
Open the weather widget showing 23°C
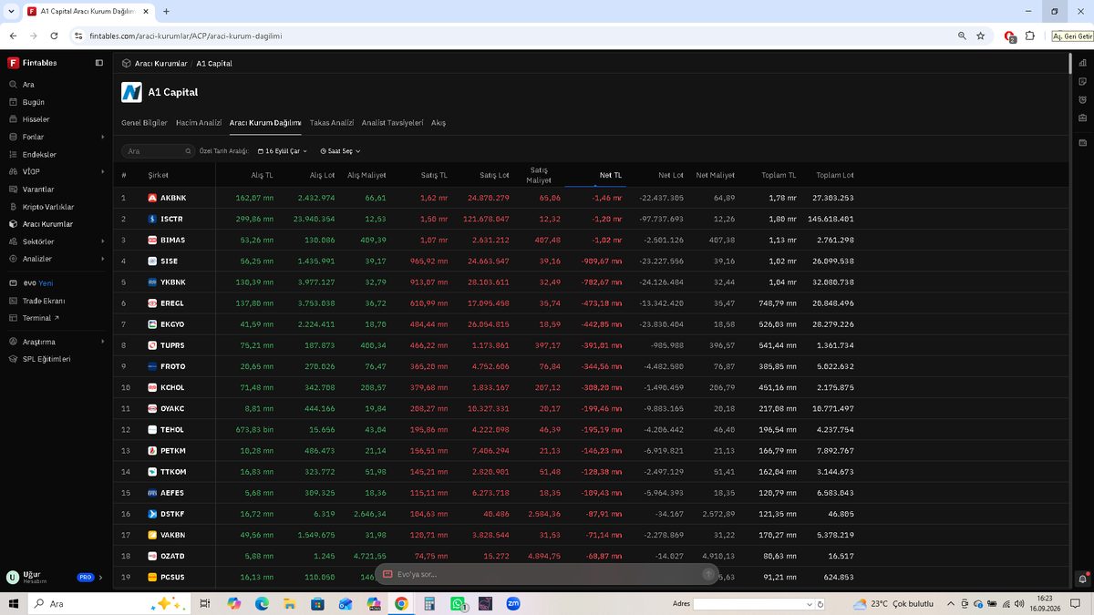(x=893, y=603)
